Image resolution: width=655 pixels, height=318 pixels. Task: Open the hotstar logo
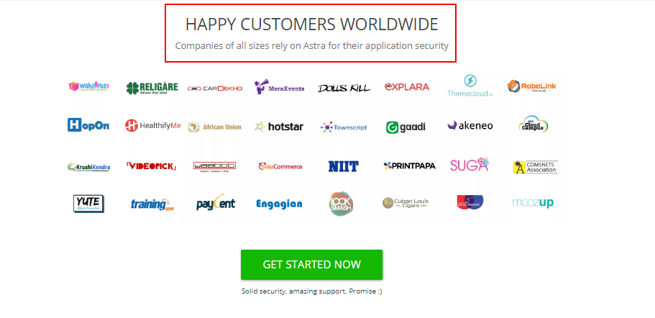pos(279,126)
